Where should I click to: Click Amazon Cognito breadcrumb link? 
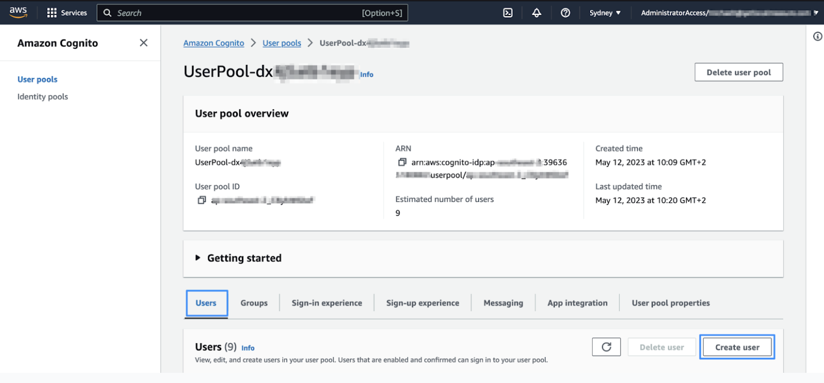point(214,43)
